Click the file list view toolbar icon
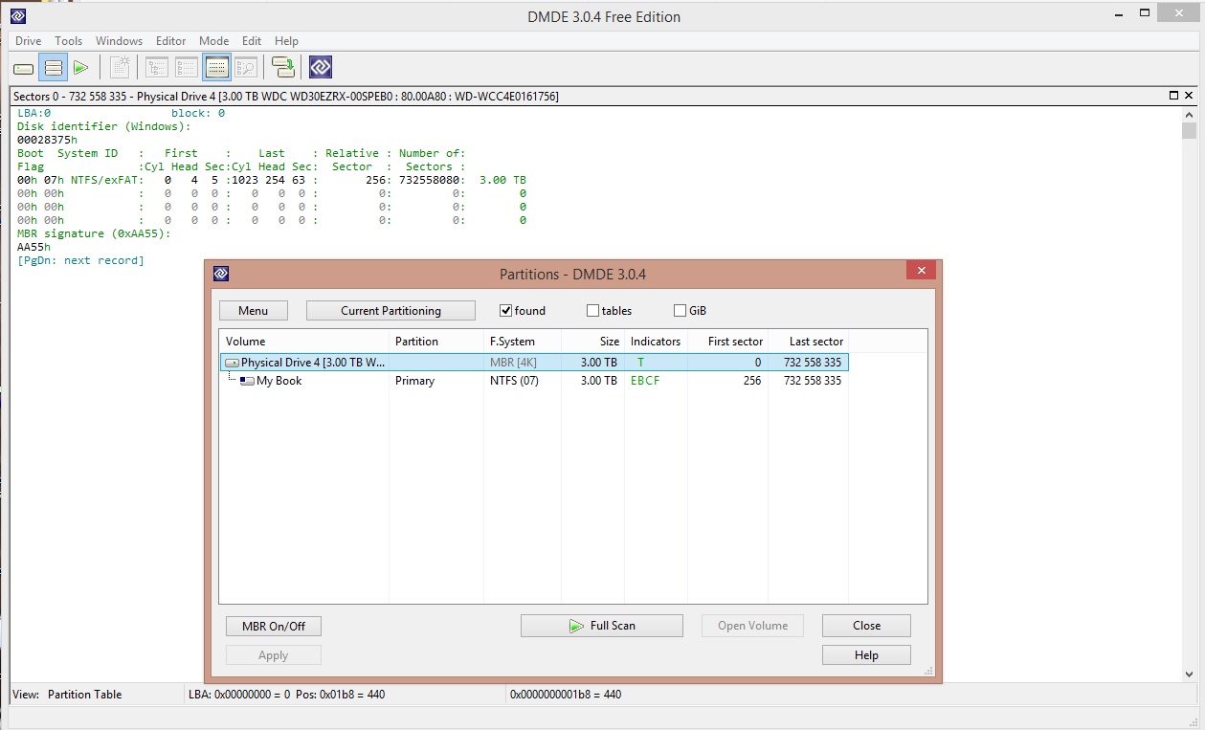Image resolution: width=1205 pixels, height=730 pixels. (x=187, y=68)
